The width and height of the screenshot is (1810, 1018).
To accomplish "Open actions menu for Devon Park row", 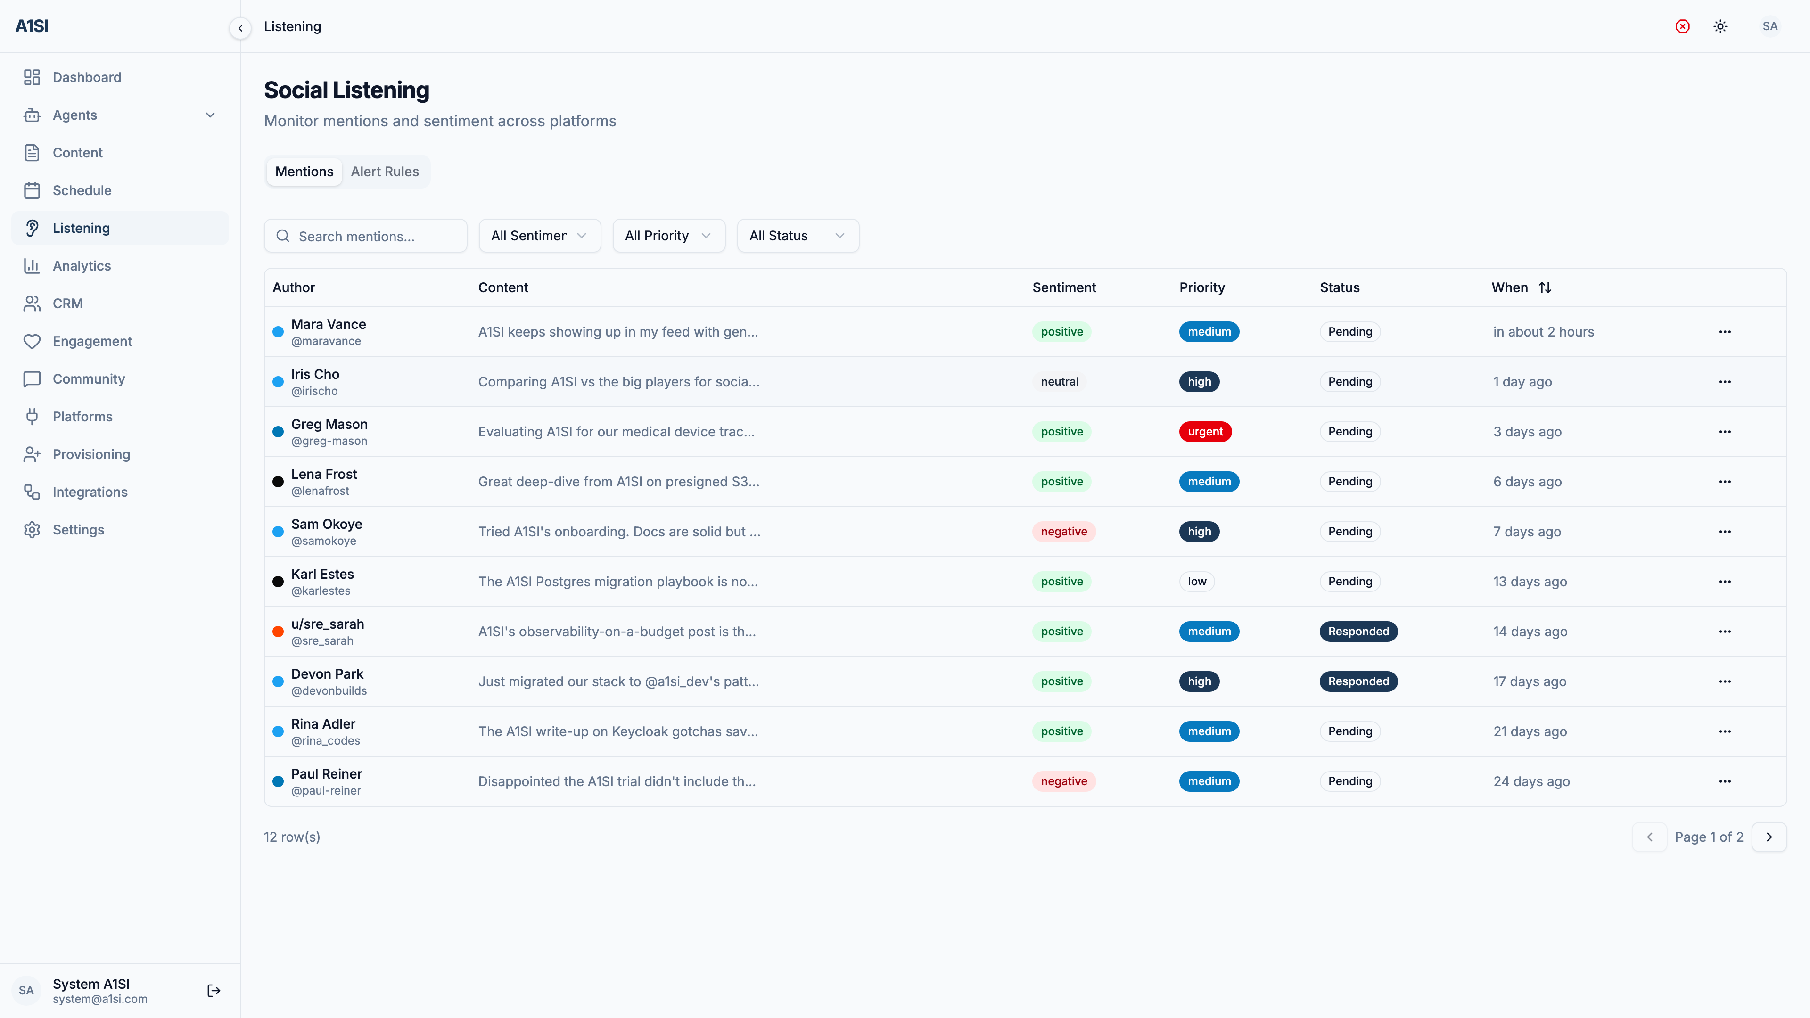I will [x=1725, y=681].
